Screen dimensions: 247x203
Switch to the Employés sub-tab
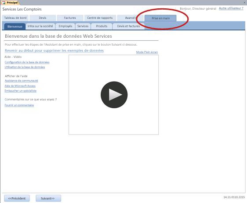pos(65,26)
